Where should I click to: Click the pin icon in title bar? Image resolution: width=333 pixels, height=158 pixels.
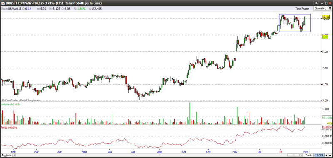coord(316,3)
